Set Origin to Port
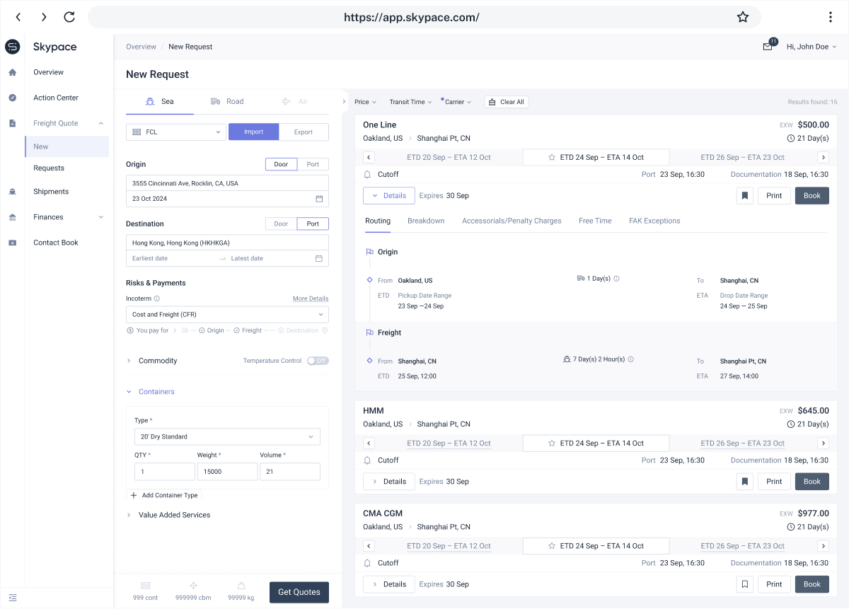Screen dimensions: 849x609 313,164
